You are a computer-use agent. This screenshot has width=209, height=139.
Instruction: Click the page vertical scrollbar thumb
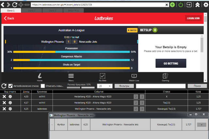pos(205,19)
